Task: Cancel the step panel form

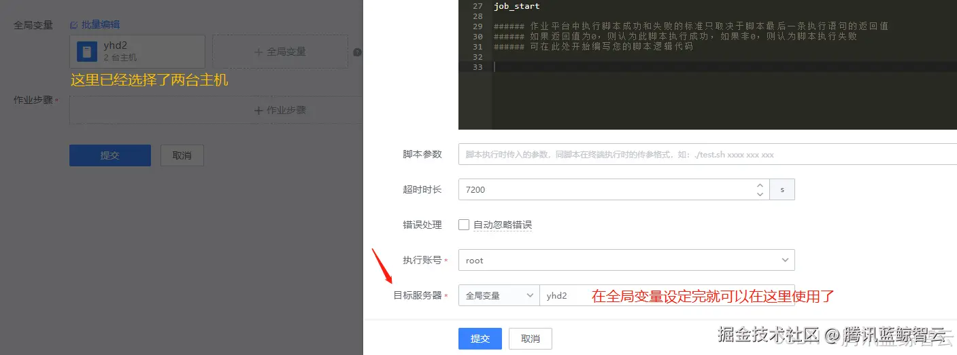Action: [x=531, y=339]
